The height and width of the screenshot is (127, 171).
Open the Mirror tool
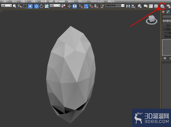click(x=128, y=6)
